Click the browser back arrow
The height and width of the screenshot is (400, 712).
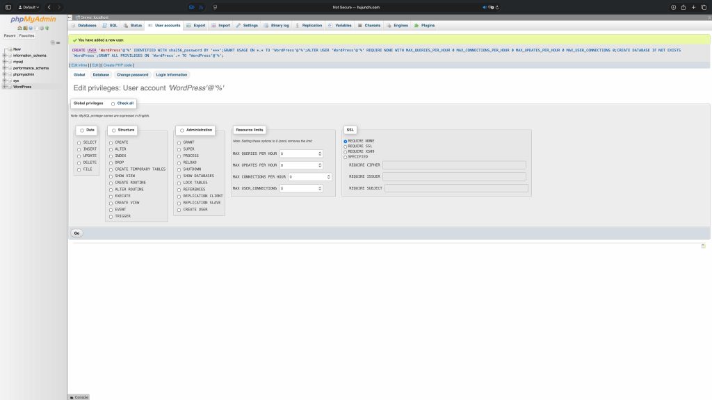click(x=49, y=7)
